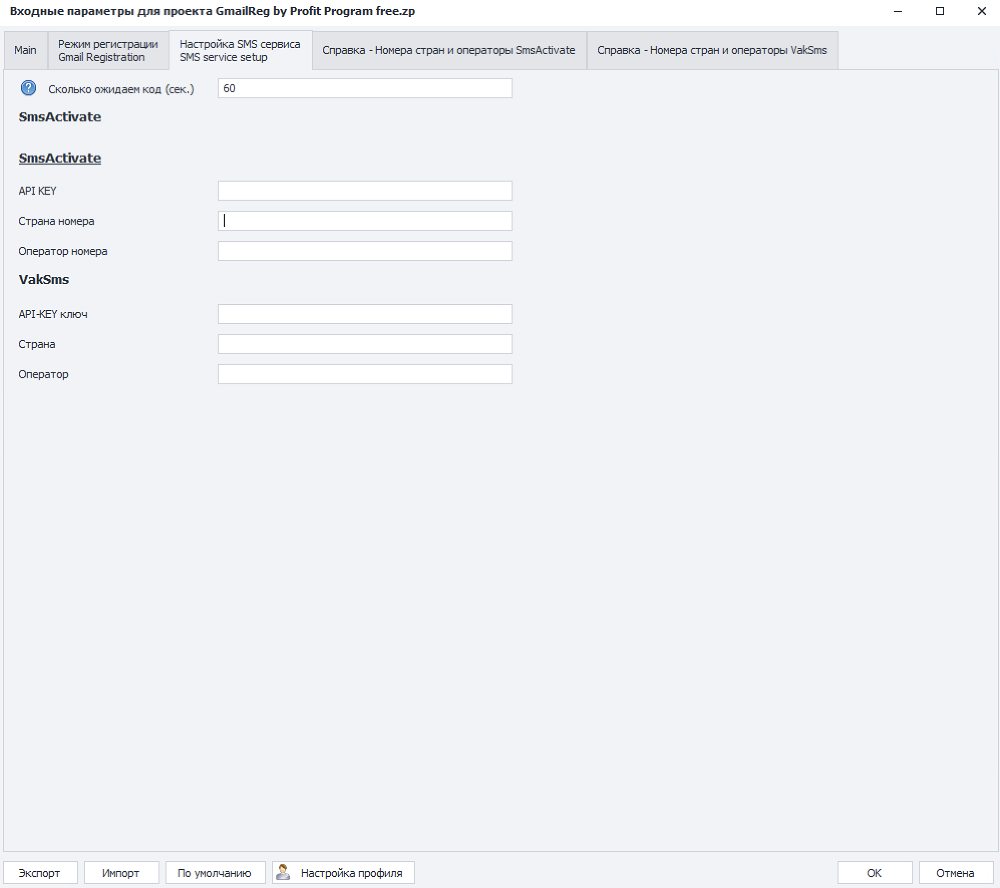
Task: Click the blue help question mark icon
Action: pyautogui.click(x=29, y=88)
